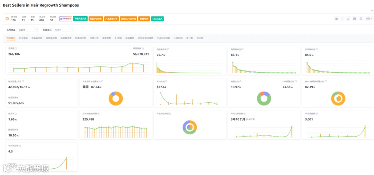
Task: Click the orange circle logo near sample count
Action: pos(7,19)
